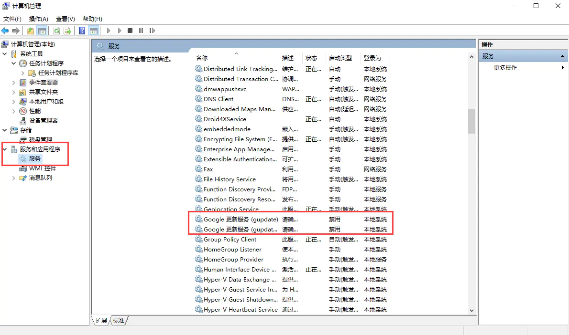Click the 事件查看器 tree icon

[x=23, y=83]
